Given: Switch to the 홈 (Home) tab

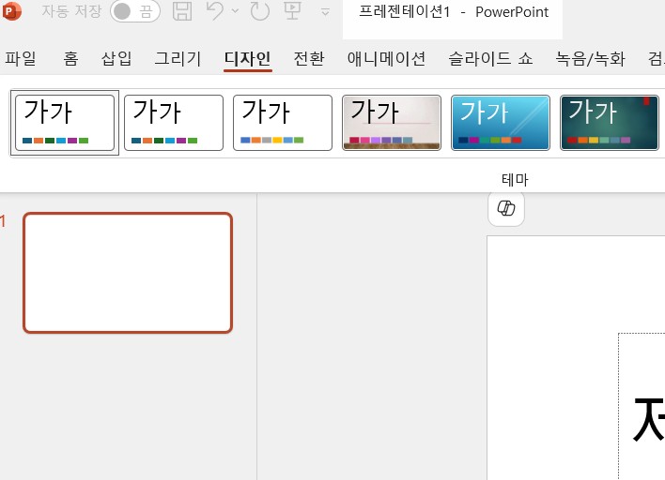Looking at the screenshot, I should 70,58.
